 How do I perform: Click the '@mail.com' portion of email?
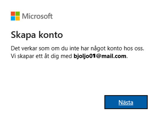[x=111, y=56]
